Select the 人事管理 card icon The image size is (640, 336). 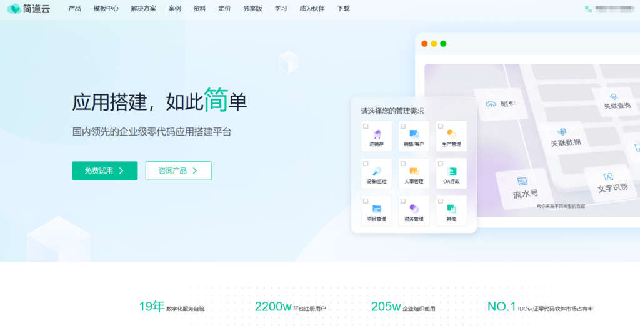pos(414,171)
